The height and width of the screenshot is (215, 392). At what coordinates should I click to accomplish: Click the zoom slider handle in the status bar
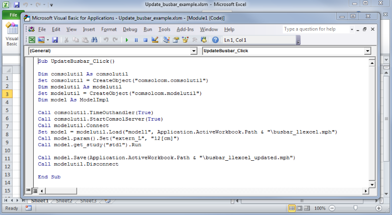click(356, 208)
